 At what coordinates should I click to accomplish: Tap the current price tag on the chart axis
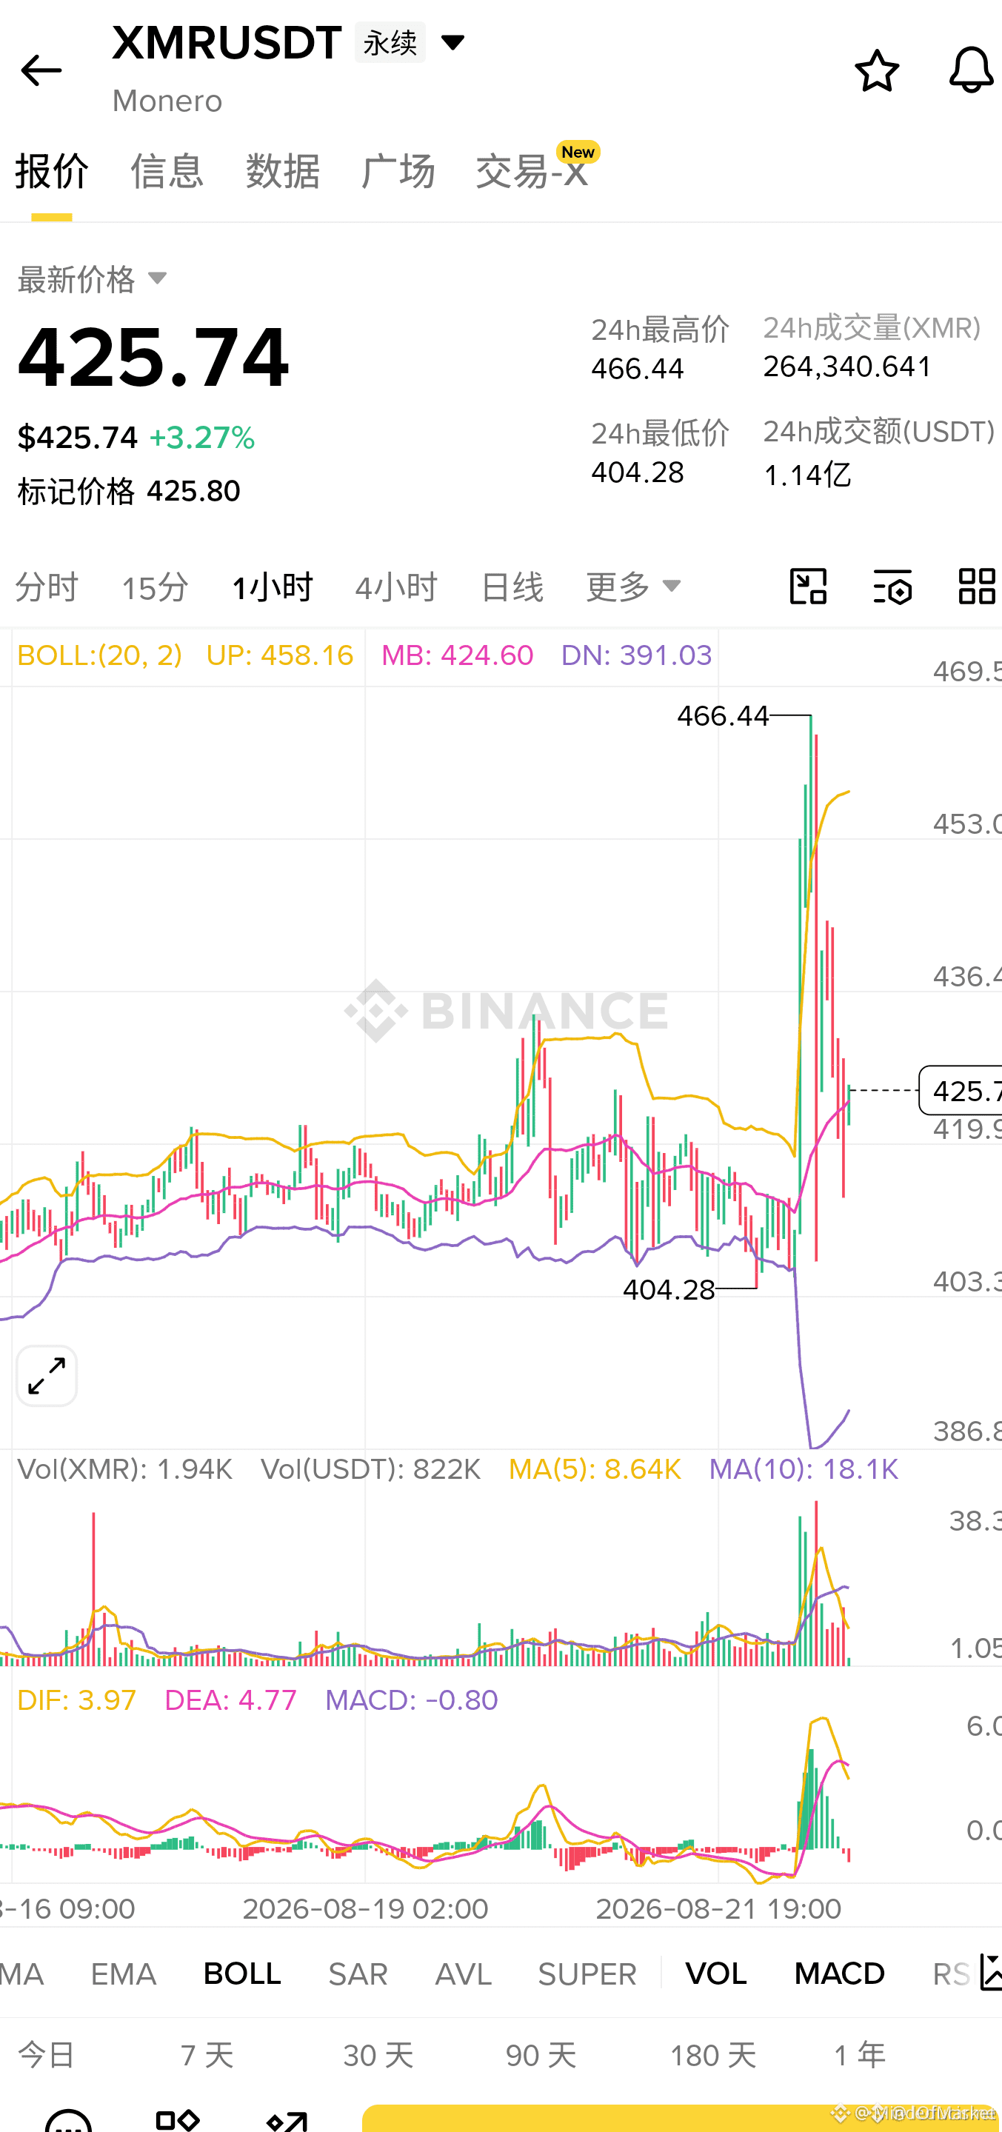click(961, 1090)
